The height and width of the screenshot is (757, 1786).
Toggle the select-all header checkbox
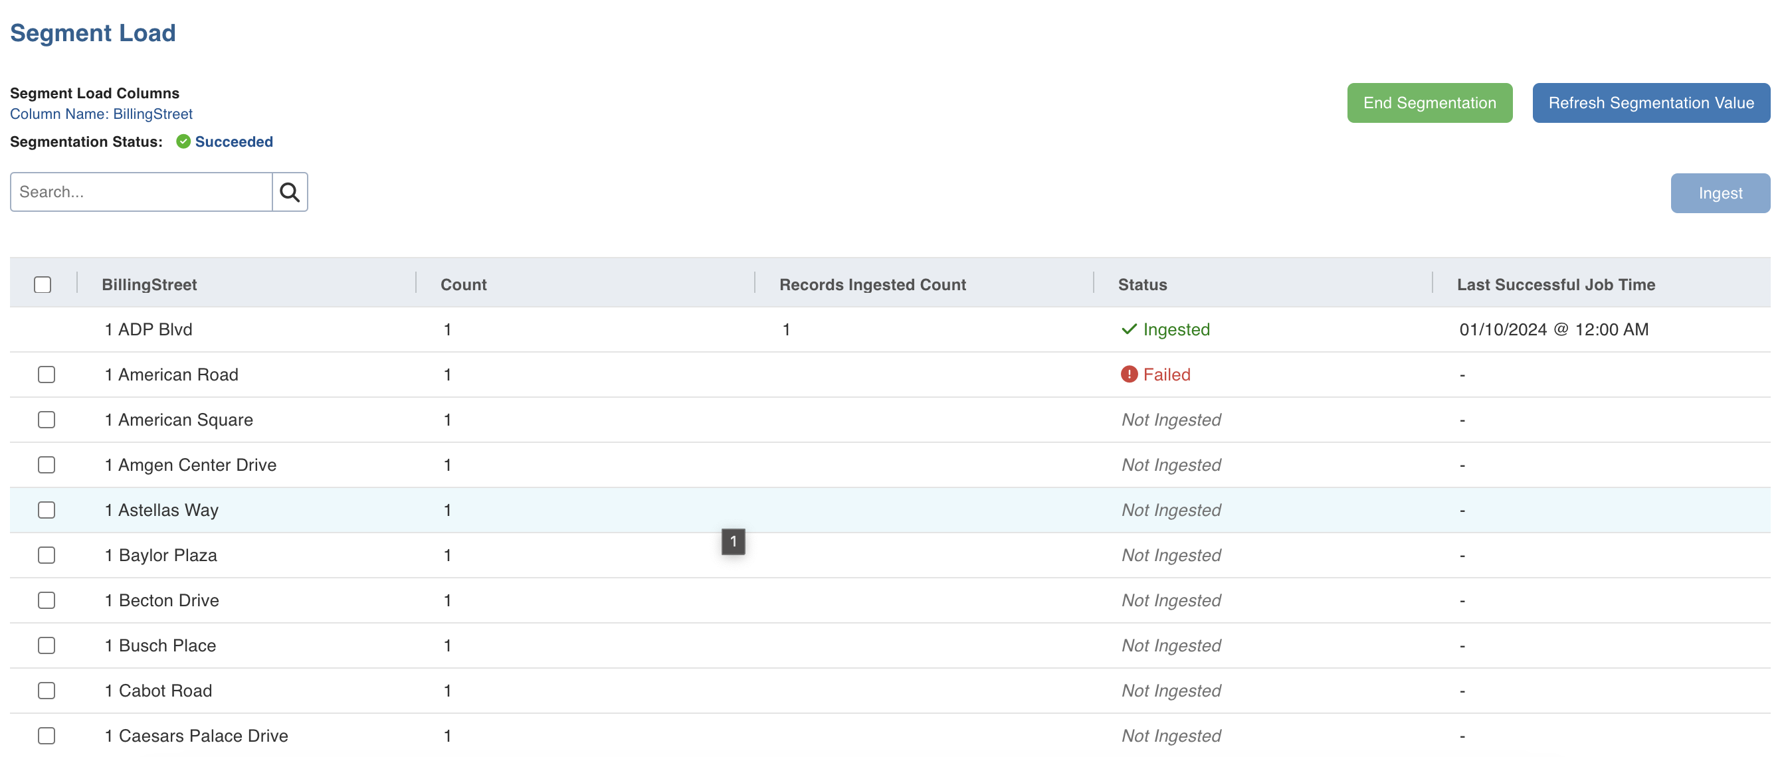pos(43,284)
